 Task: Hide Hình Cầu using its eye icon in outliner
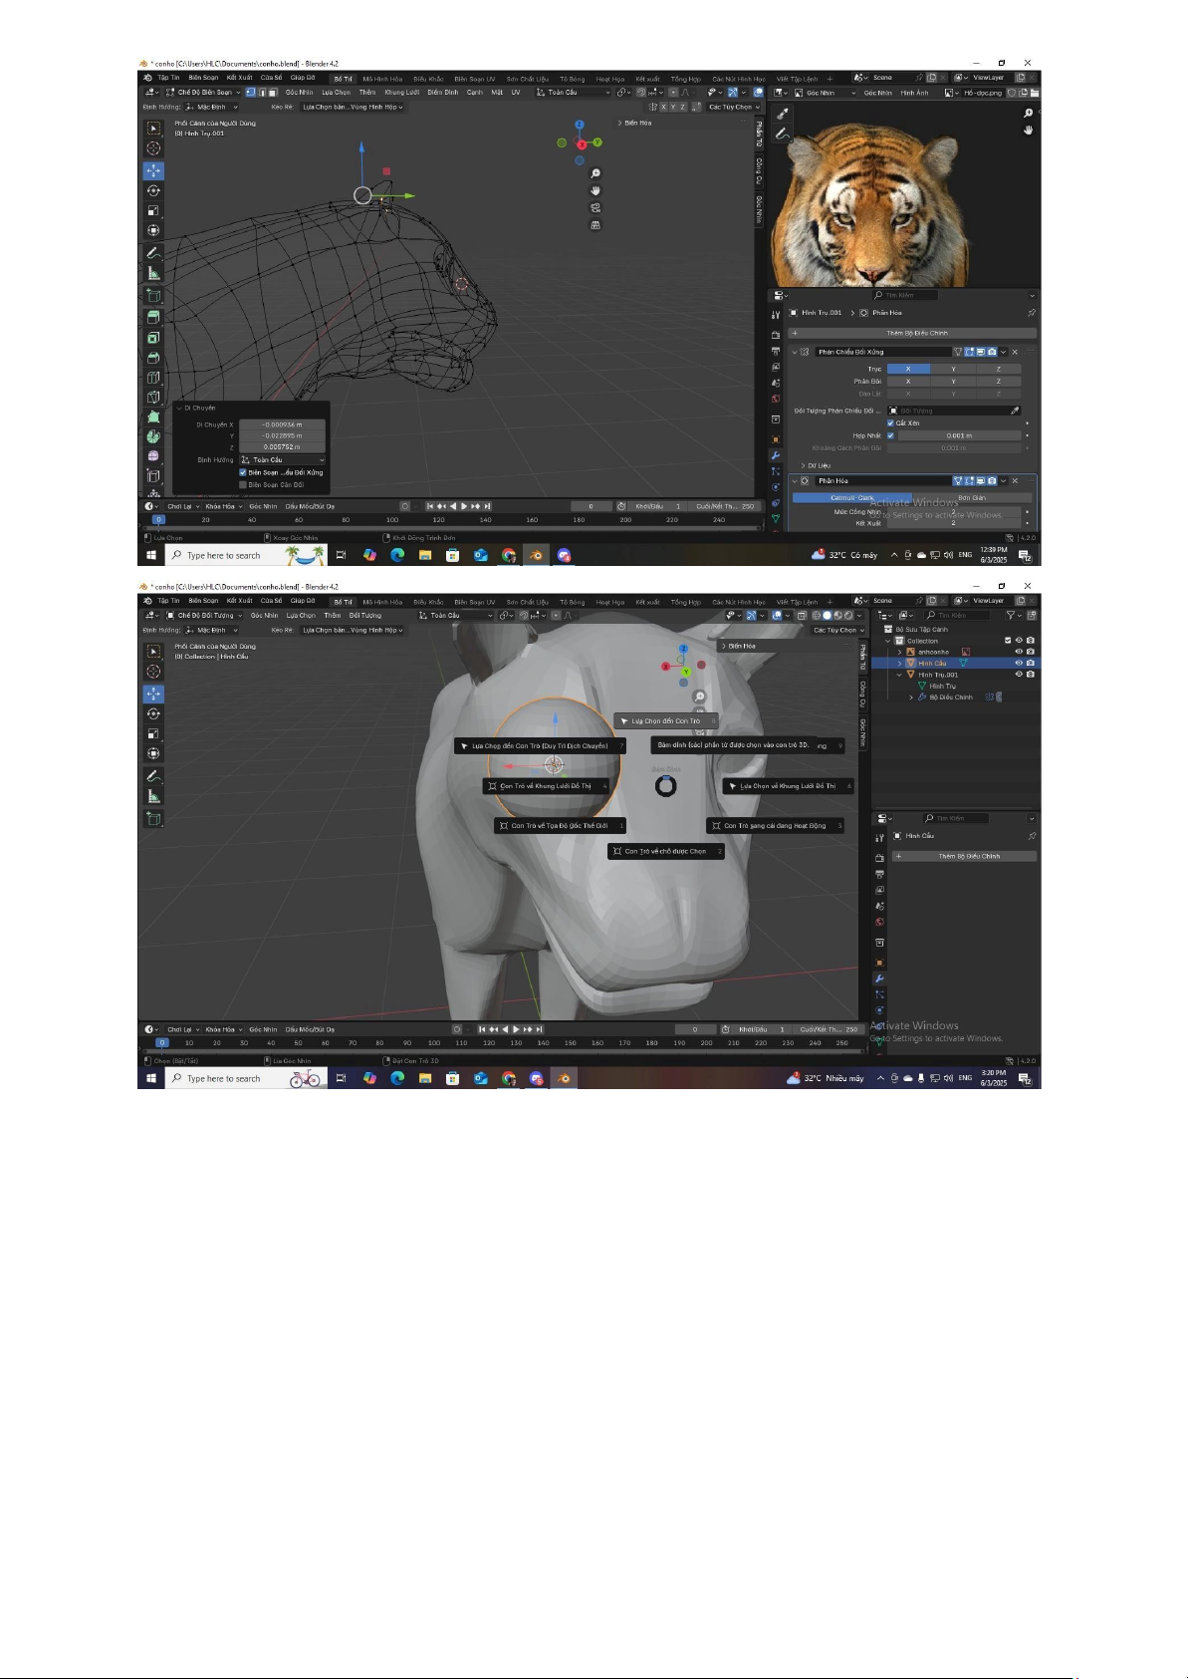pos(1019,663)
